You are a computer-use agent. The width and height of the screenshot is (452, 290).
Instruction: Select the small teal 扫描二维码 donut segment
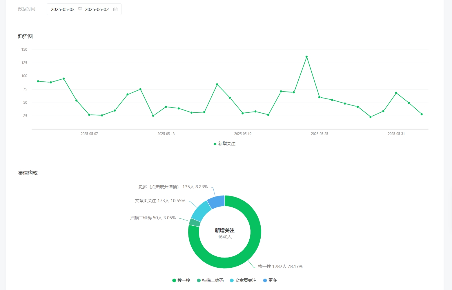click(195, 222)
